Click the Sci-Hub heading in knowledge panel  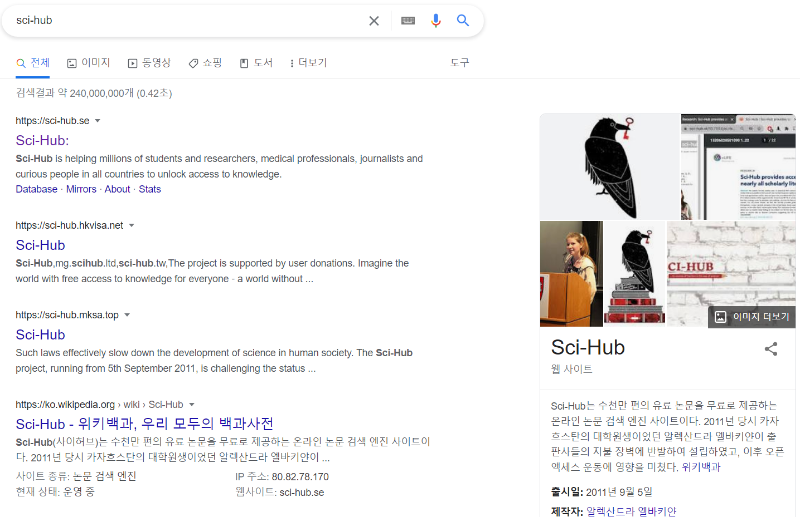(588, 347)
